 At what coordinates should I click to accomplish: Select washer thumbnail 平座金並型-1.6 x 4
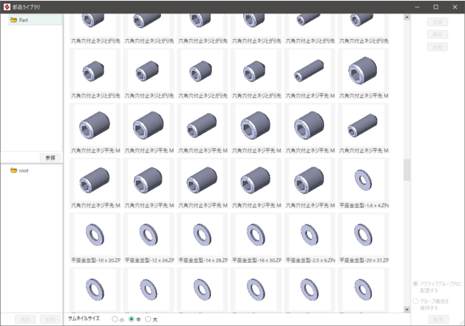pyautogui.click(x=363, y=183)
